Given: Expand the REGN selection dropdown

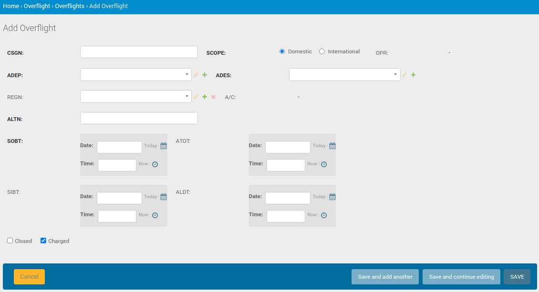Looking at the screenshot, I should tap(135, 97).
